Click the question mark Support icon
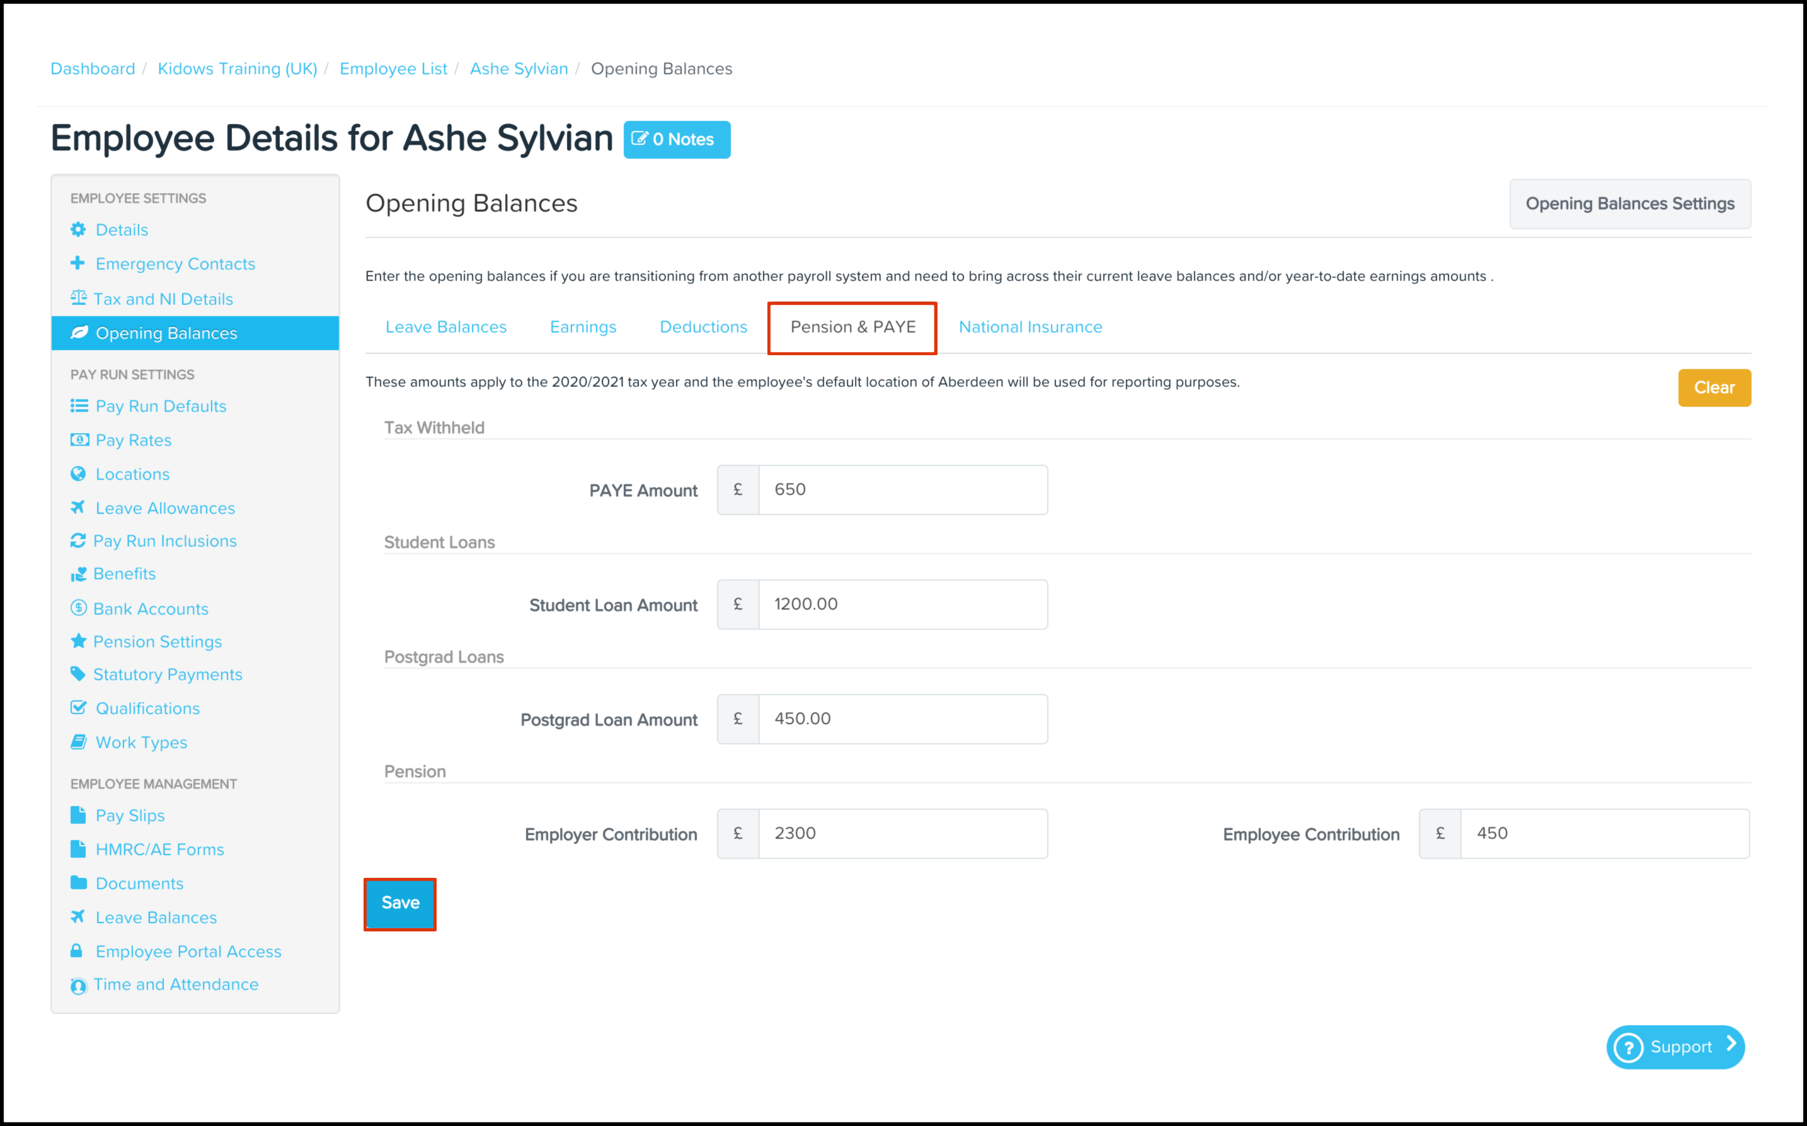The image size is (1807, 1126). click(x=1629, y=1047)
